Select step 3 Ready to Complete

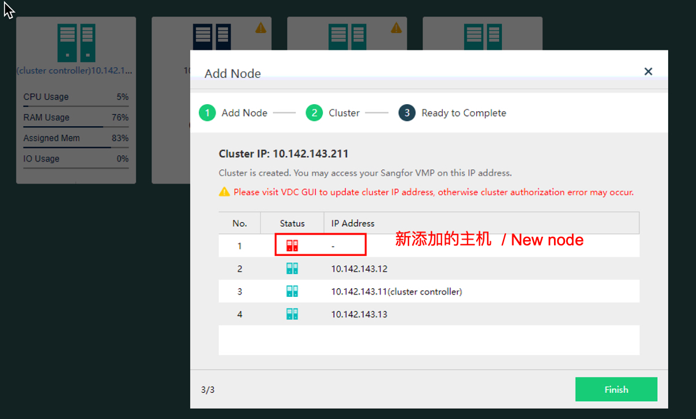click(x=452, y=113)
